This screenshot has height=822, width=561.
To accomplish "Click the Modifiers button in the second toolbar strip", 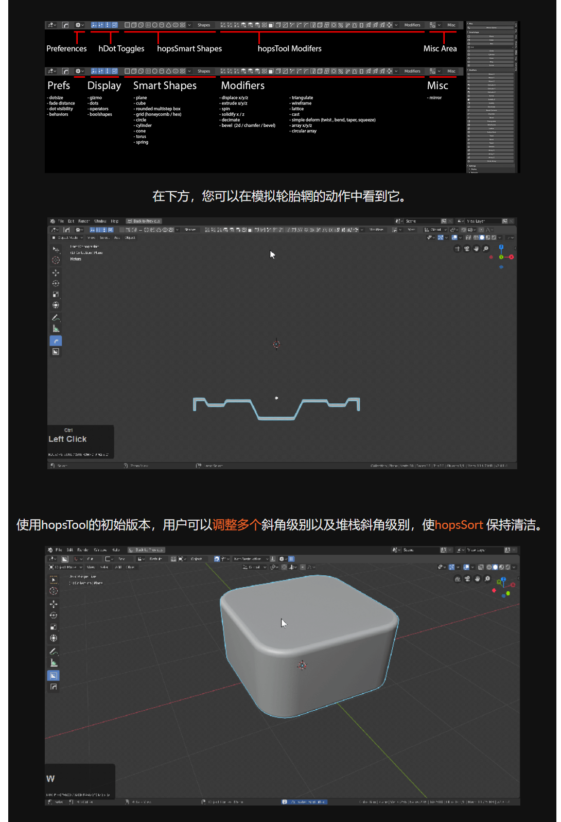I will pyautogui.click(x=412, y=71).
